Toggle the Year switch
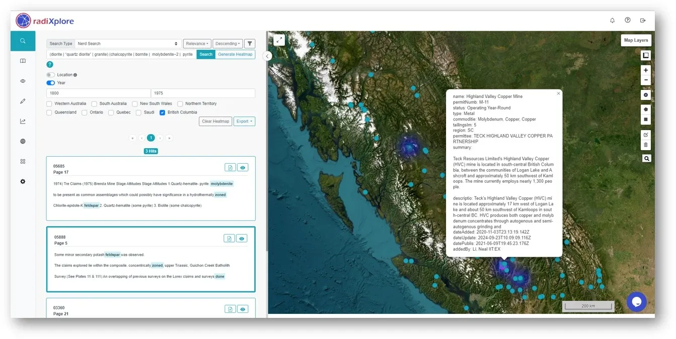The height and width of the screenshot is (339, 676). [x=50, y=83]
